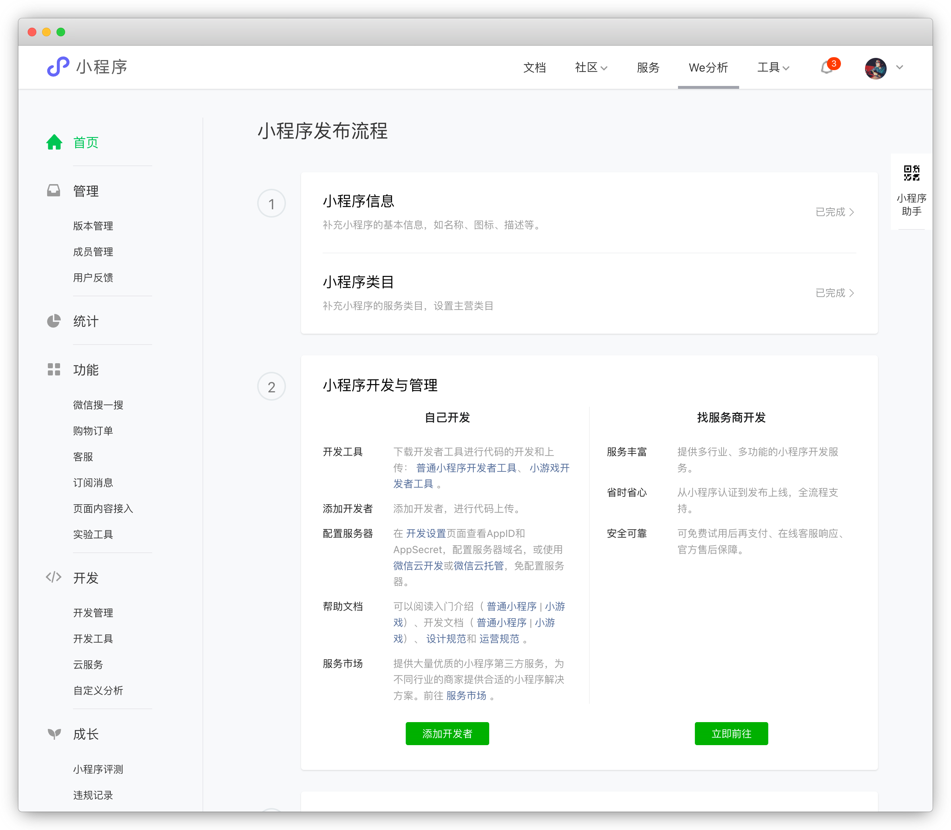
Task: Open 实验工具 in the sidebar
Action: tap(93, 534)
